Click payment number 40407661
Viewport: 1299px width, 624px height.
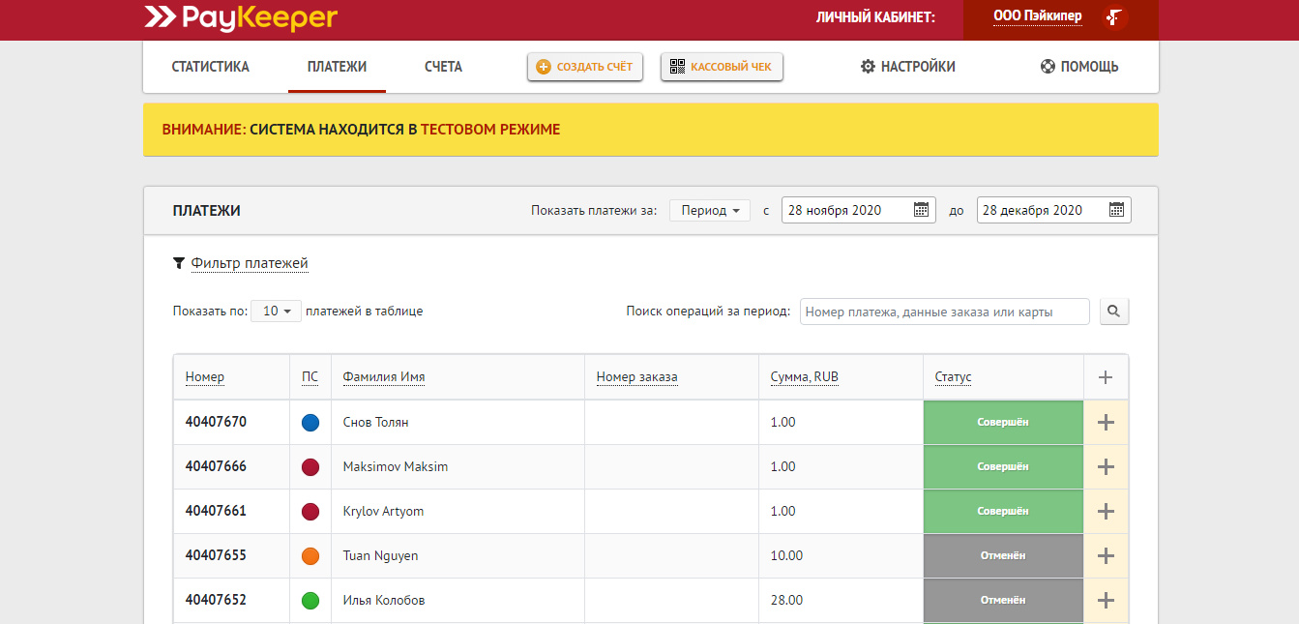216,511
